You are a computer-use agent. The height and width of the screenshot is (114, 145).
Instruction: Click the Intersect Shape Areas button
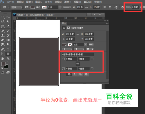81,74
